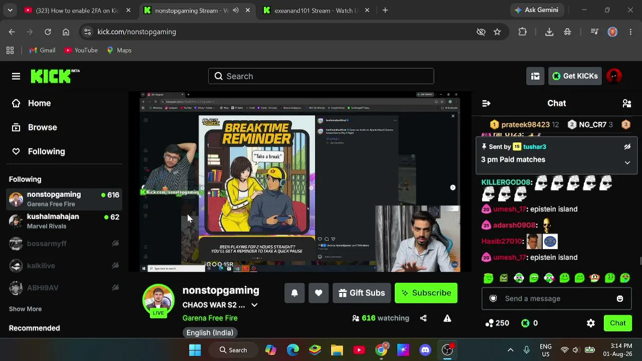
Task: Open Discord from the taskbar
Action: [425, 350]
